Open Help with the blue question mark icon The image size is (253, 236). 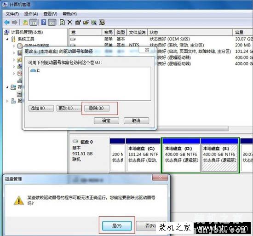44,22
